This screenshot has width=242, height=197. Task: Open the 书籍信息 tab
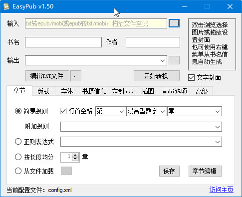pos(94,91)
